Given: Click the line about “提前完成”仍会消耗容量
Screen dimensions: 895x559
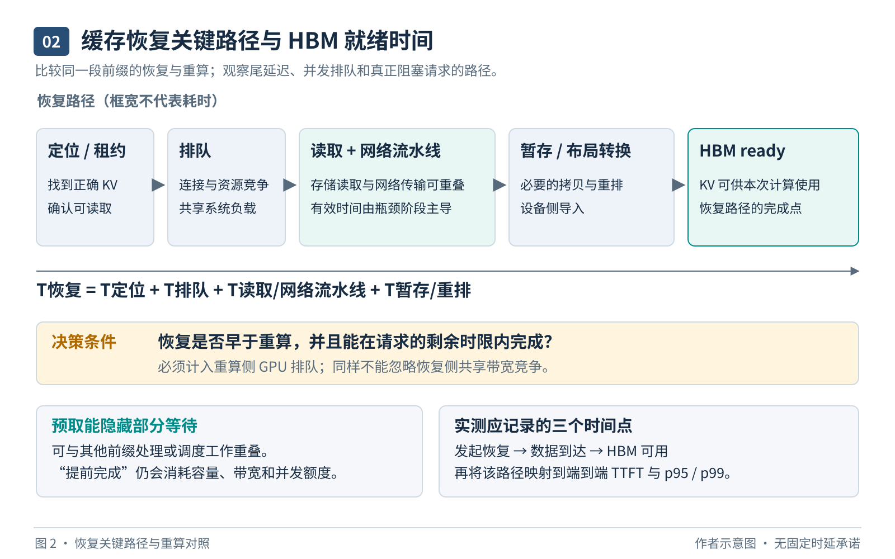Looking at the screenshot, I should 199,473.
